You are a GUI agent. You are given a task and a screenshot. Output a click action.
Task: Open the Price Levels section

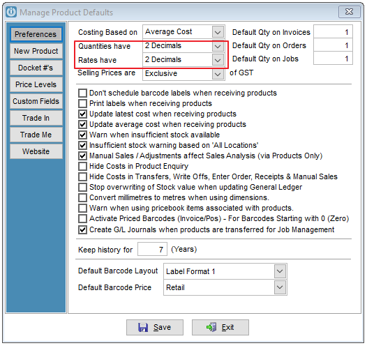tap(36, 84)
